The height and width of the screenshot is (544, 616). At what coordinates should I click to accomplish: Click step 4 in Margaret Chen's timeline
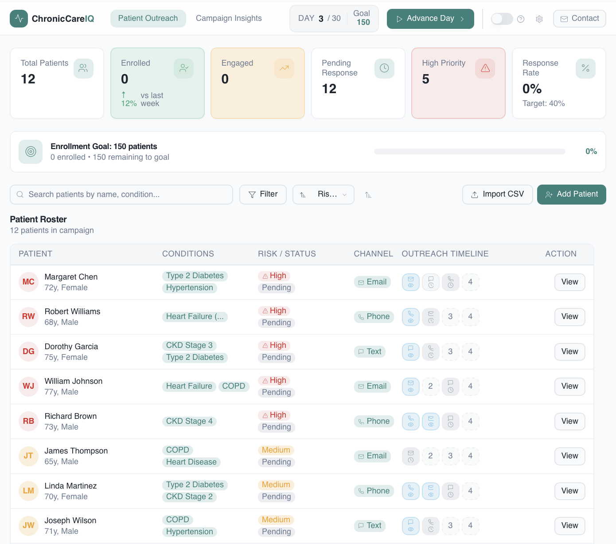pos(471,282)
